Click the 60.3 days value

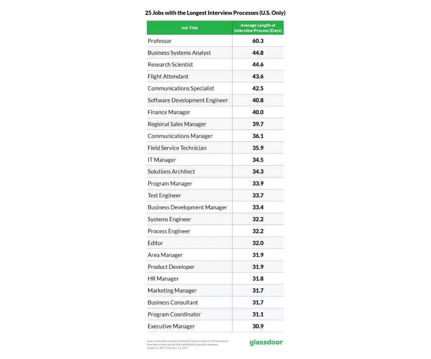258,41
